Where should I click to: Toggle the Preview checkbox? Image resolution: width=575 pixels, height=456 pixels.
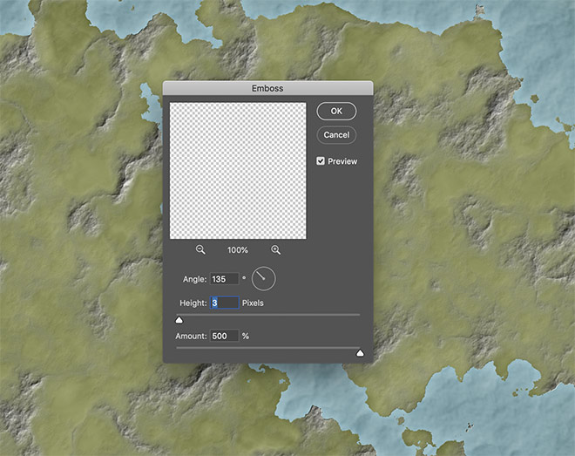click(321, 161)
